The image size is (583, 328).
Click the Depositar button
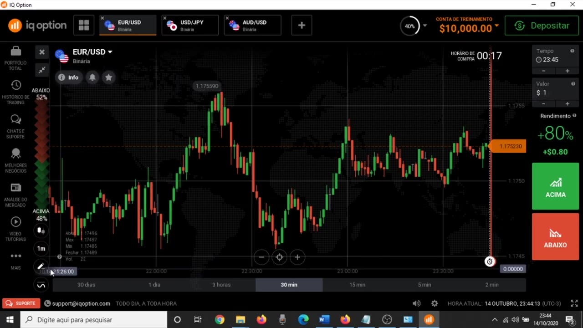pyautogui.click(x=542, y=26)
